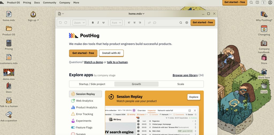The width and height of the screenshot is (274, 135).
Task: Open editor settings gear icon
Action: pos(187,22)
